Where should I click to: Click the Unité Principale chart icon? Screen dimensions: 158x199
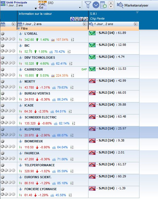[3, 4]
